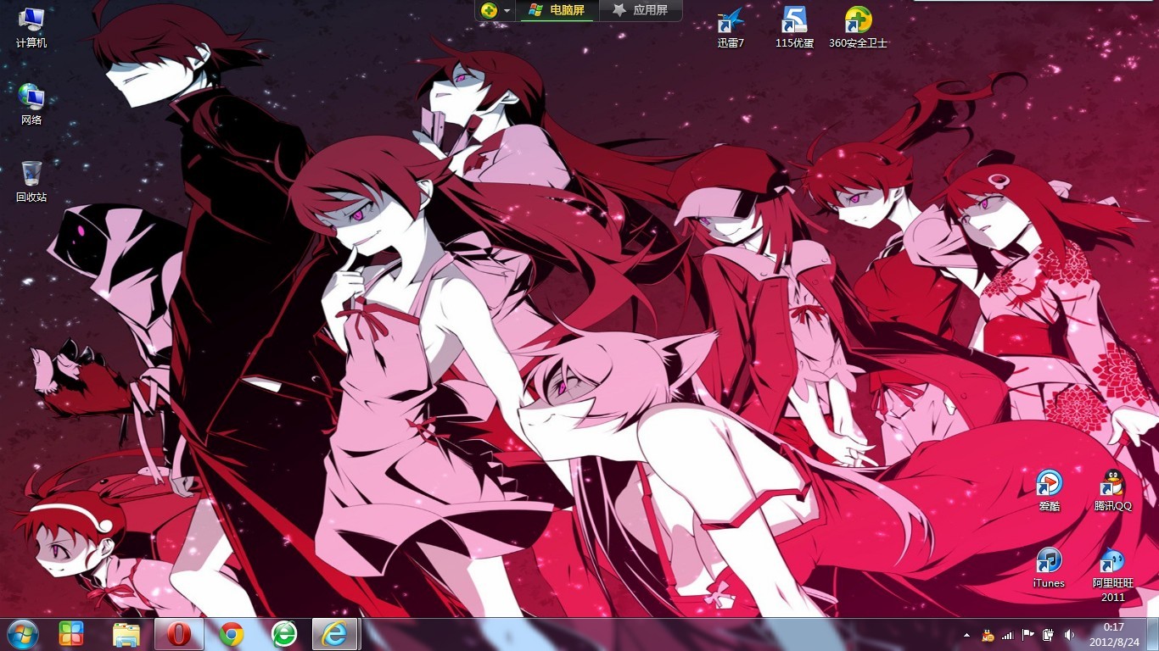Screen dimensions: 1159x651
Task: Open the Windows Start menu
Action: coord(23,634)
